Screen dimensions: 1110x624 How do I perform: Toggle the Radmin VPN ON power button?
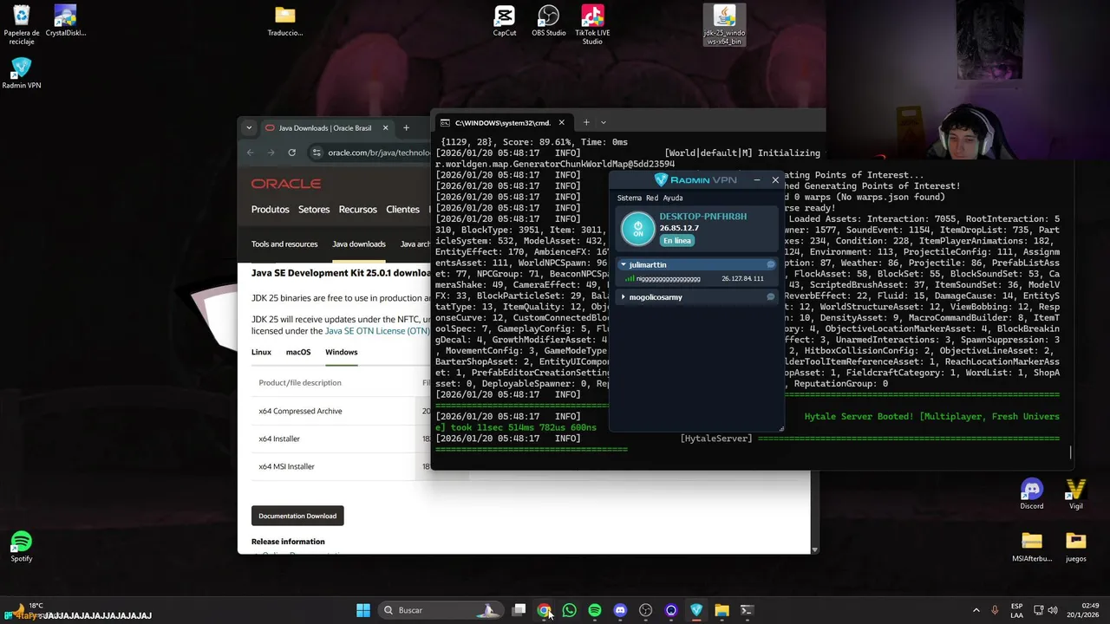[638, 228]
